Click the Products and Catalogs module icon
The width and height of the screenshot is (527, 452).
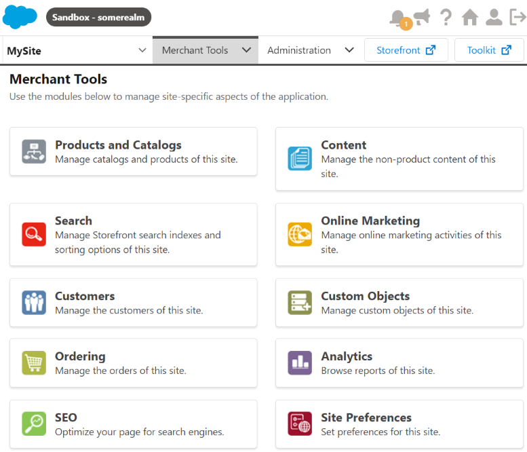pos(34,151)
